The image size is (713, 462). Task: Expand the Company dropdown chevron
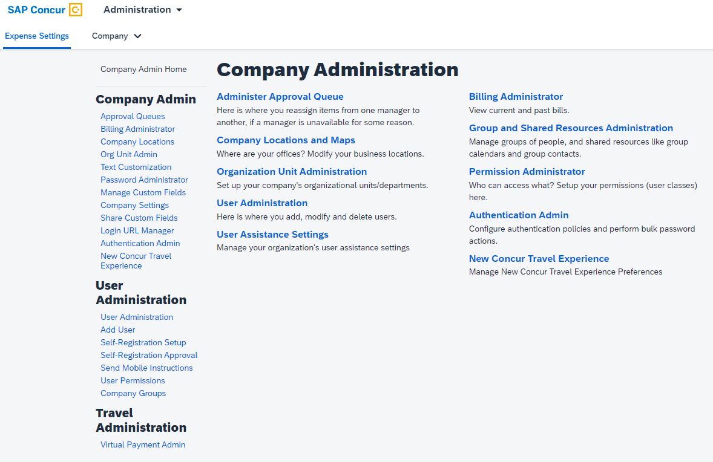click(x=137, y=36)
